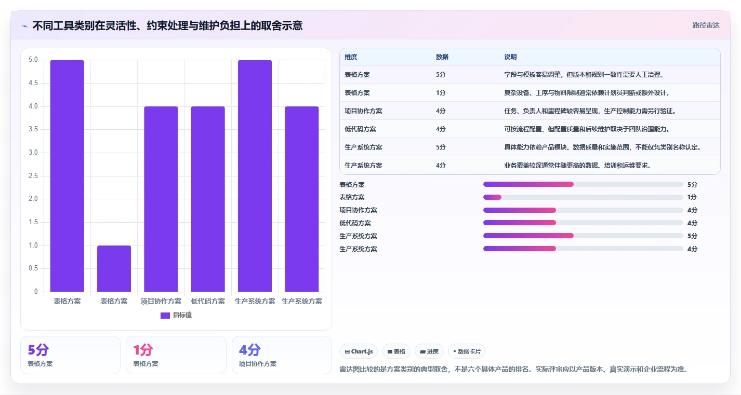
Task: Click the 1.5 y-axis tick label
Action: tap(33, 222)
